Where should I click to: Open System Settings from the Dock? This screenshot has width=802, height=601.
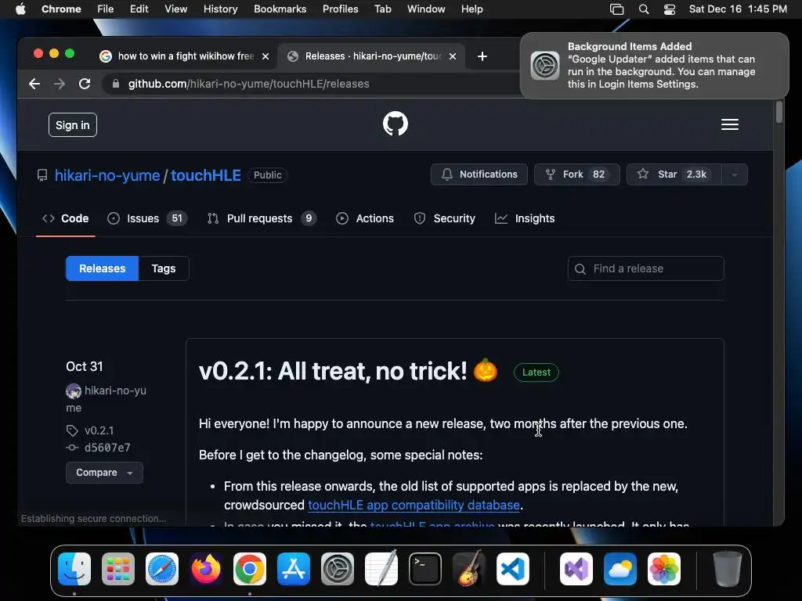click(338, 569)
